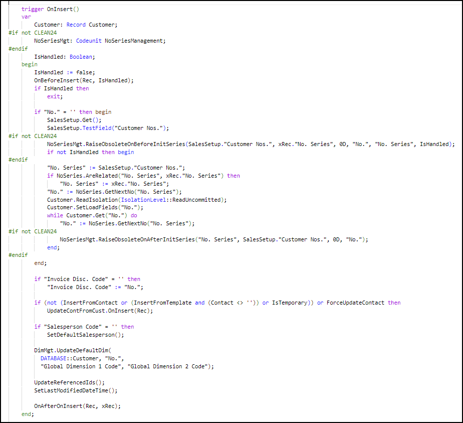Click 'Customer: Record Customer;' variable line

(76, 25)
